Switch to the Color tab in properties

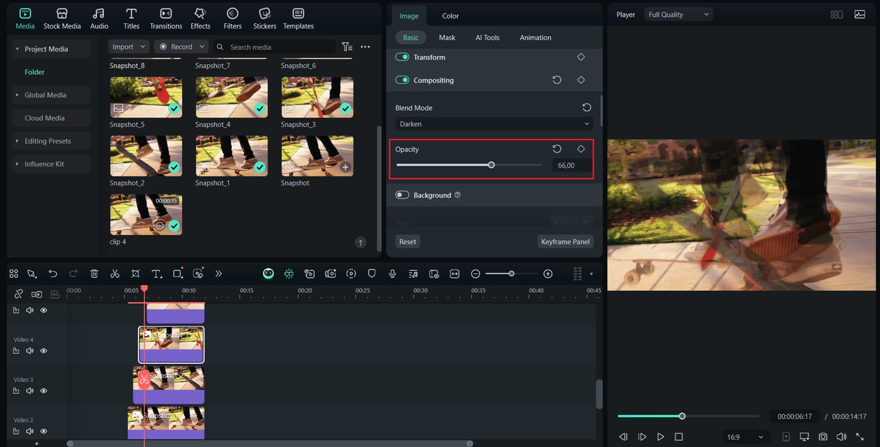click(450, 16)
